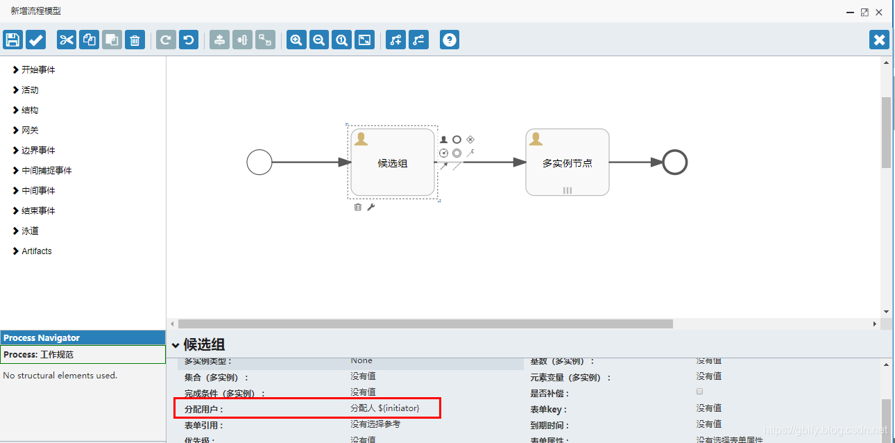Click the sequence flow arrow quick icon
Screen dimensions: 895x443
coord(444,166)
